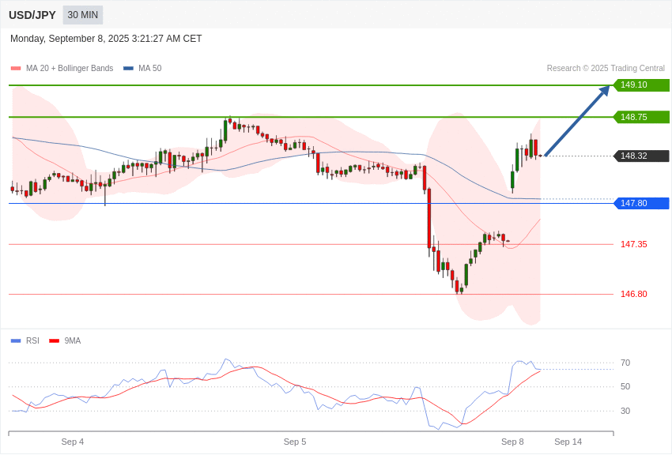Click the red 147.35 support level label
Screen dimensions: 672x455
pos(633,245)
